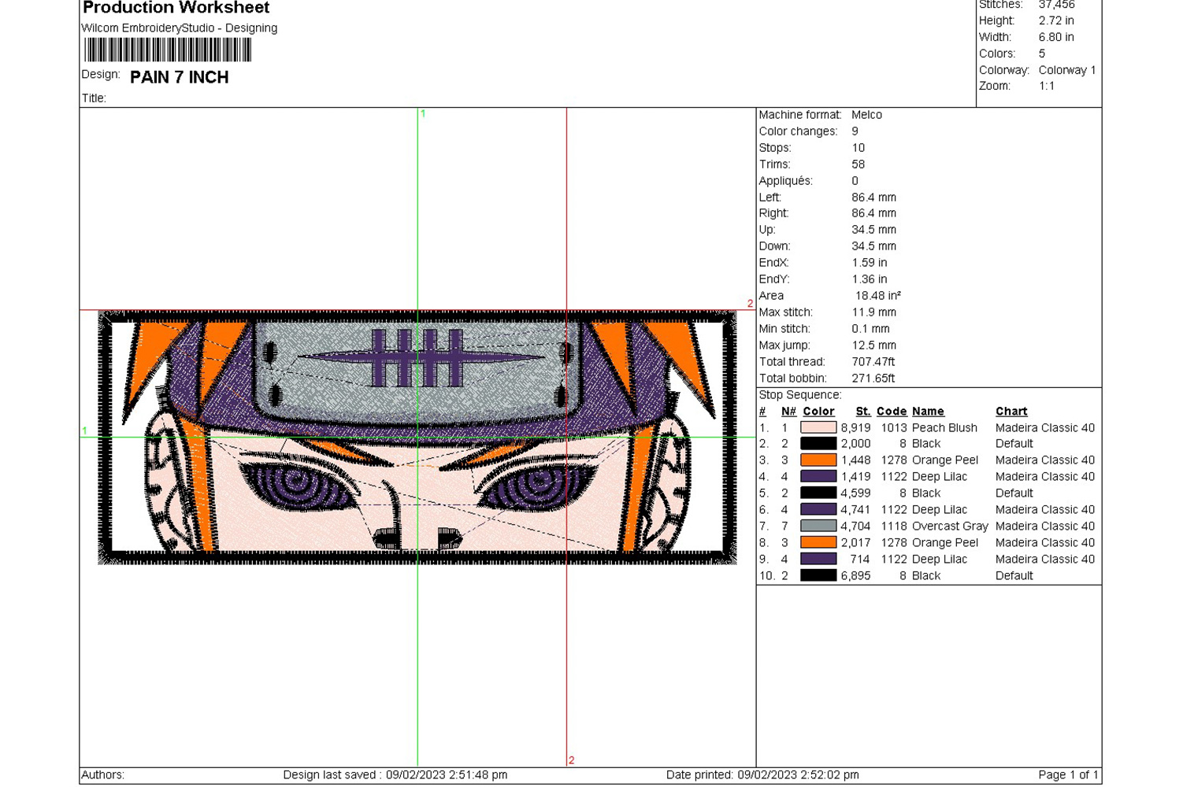The width and height of the screenshot is (1183, 787).
Task: Select the Deep Lilac swatch in stop 4
Action: click(x=818, y=477)
